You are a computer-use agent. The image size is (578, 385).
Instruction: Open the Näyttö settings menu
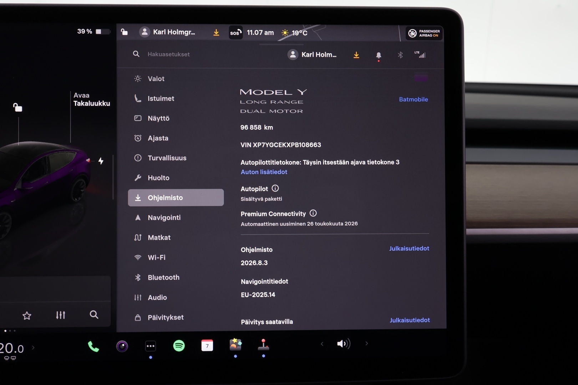[176, 118]
